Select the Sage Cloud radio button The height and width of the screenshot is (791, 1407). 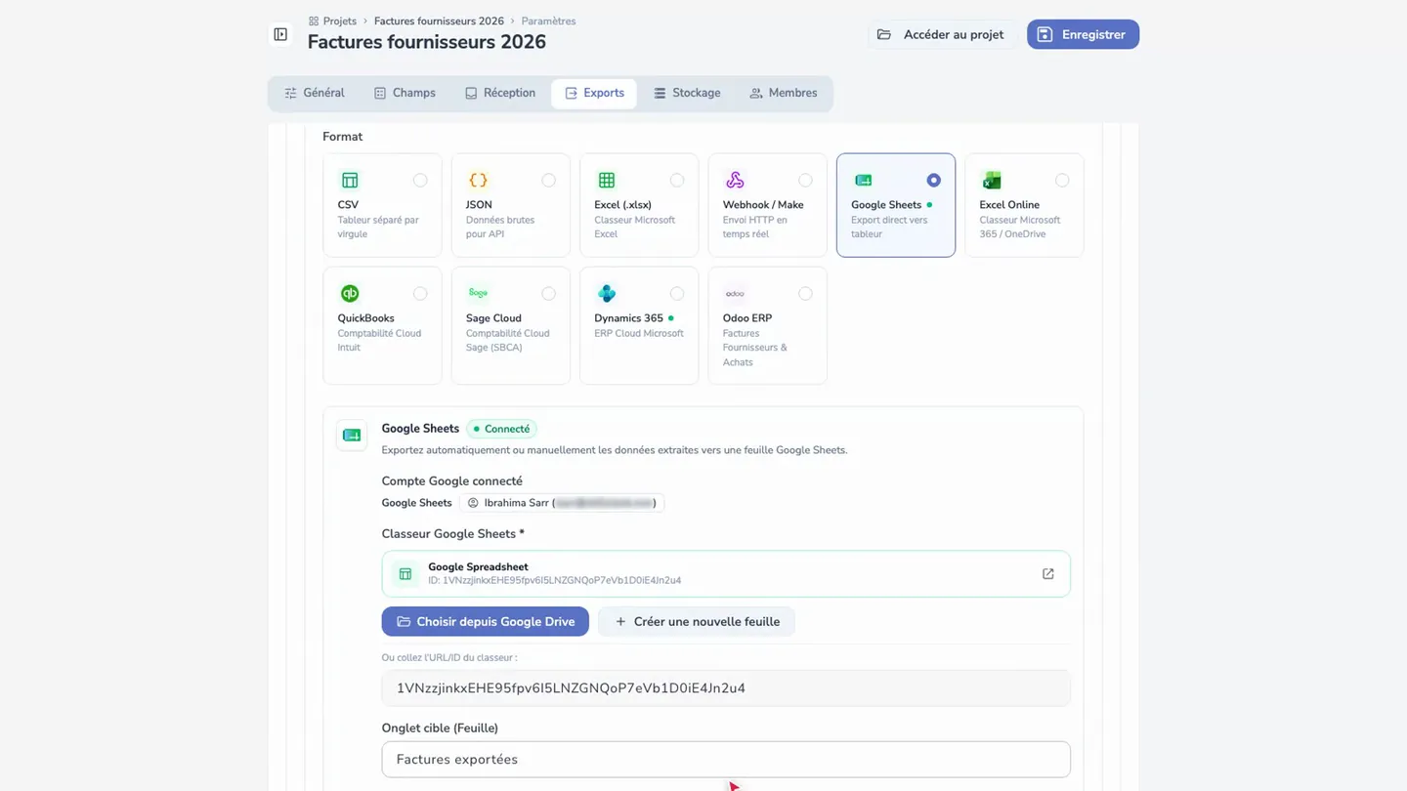[x=548, y=293]
